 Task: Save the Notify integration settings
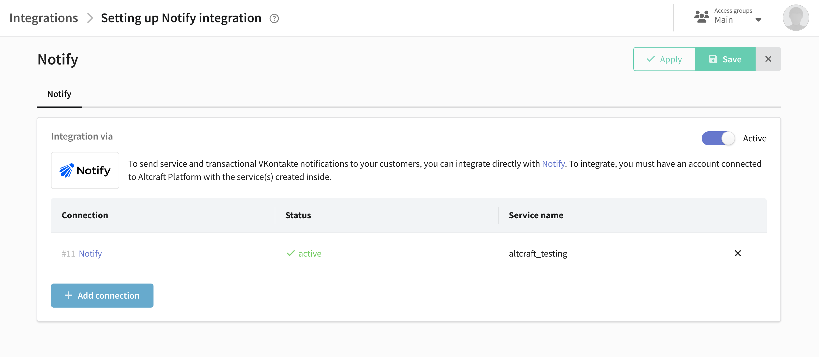pos(725,59)
